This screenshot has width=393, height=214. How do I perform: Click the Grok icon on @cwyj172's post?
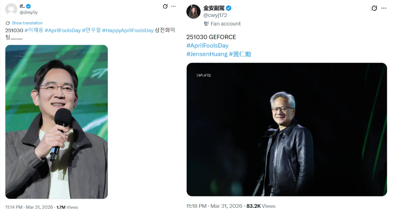coord(374,8)
